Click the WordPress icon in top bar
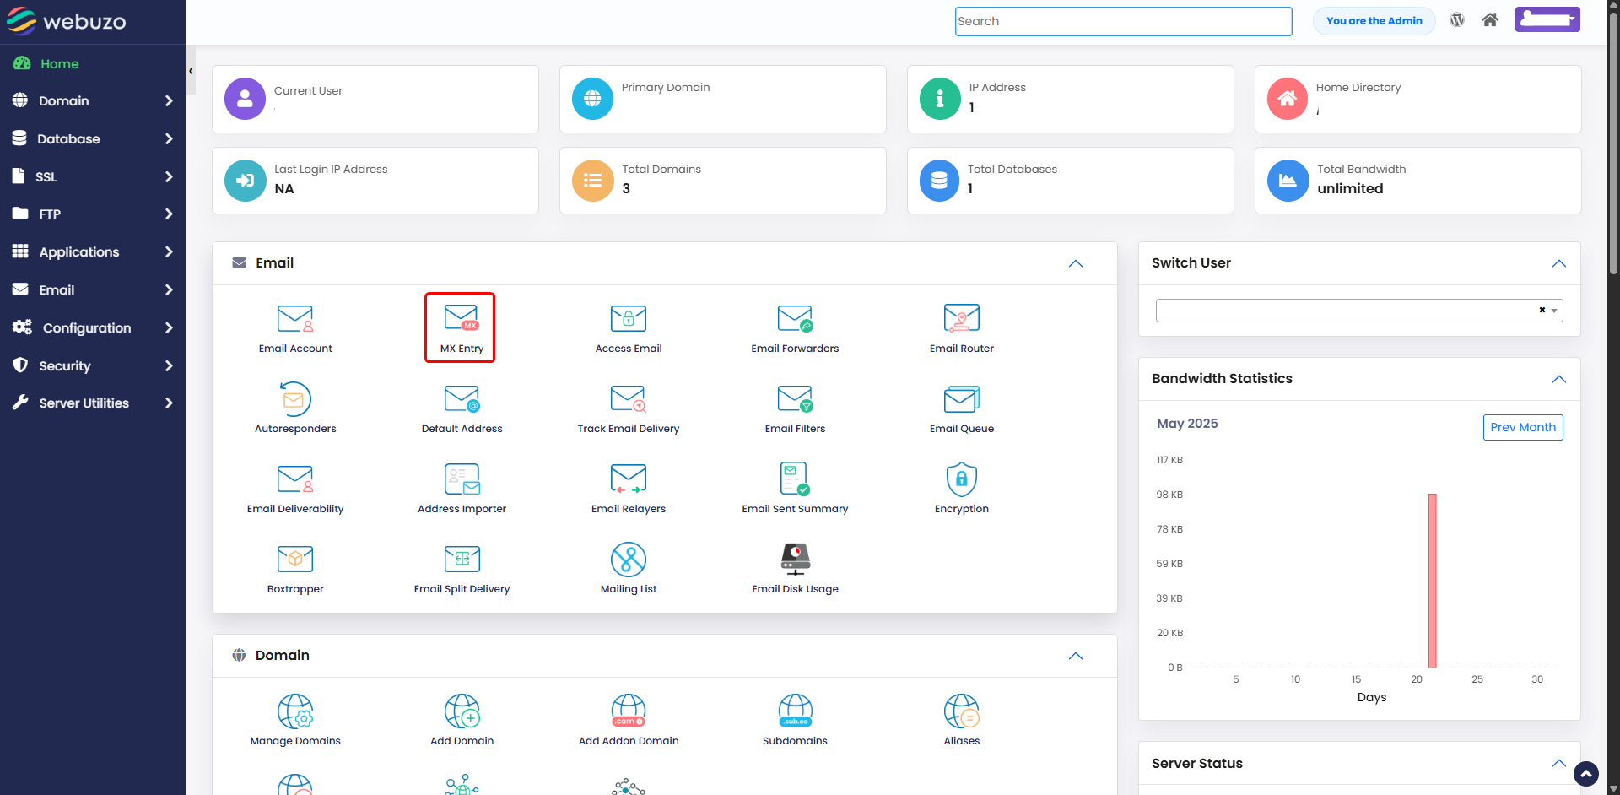 tap(1457, 20)
